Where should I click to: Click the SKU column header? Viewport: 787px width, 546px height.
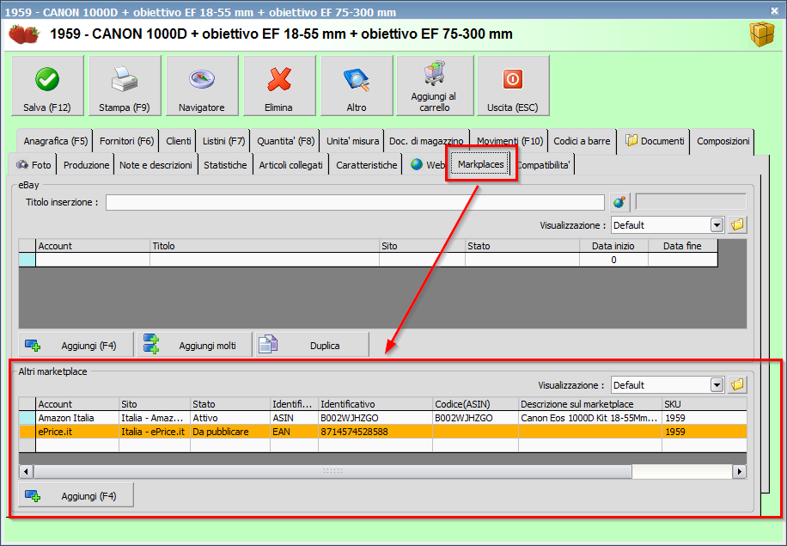point(705,404)
